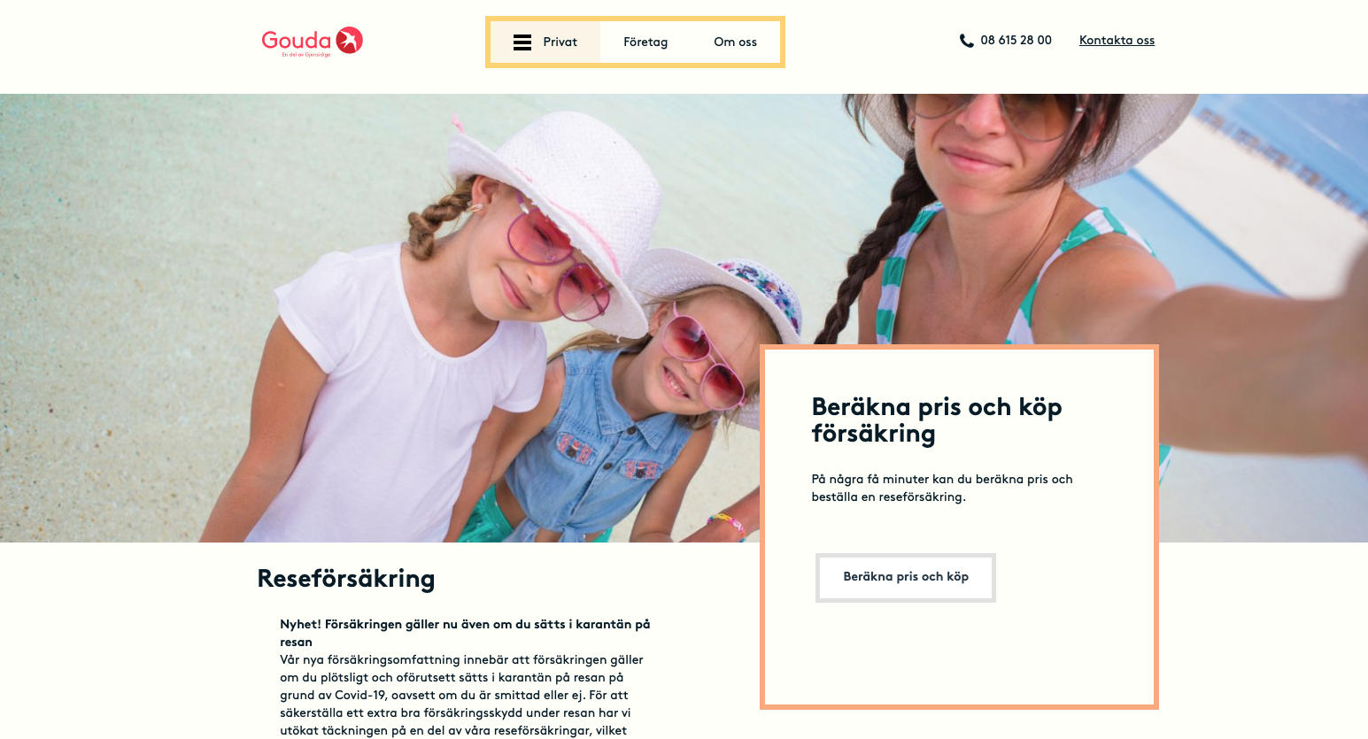This screenshot has height=739, width=1368.
Task: Click the Reseförsäkring page heading
Action: (x=346, y=579)
